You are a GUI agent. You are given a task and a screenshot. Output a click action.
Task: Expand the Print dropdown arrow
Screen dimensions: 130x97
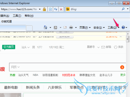click(x=76, y=28)
